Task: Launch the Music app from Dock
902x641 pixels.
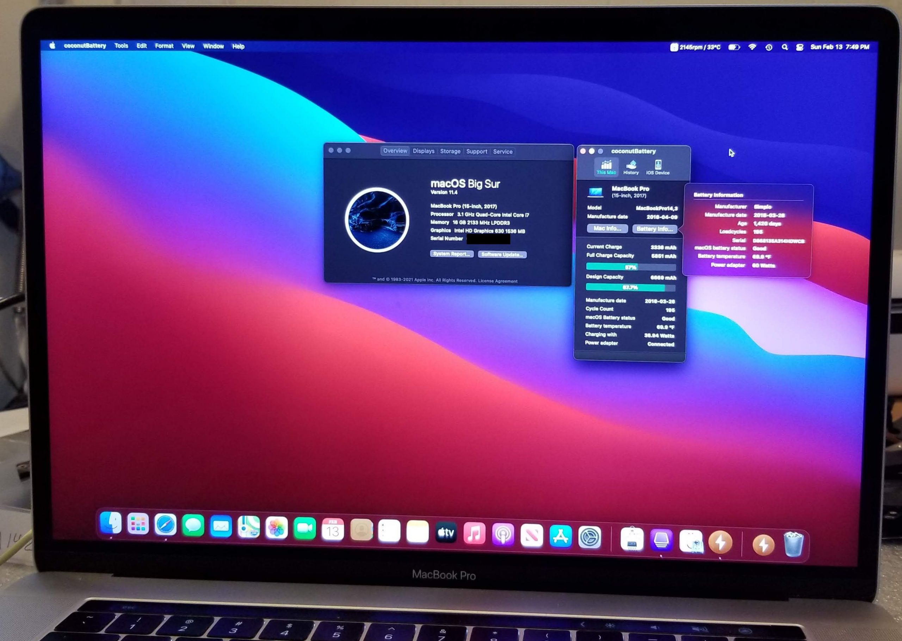Action: (474, 533)
